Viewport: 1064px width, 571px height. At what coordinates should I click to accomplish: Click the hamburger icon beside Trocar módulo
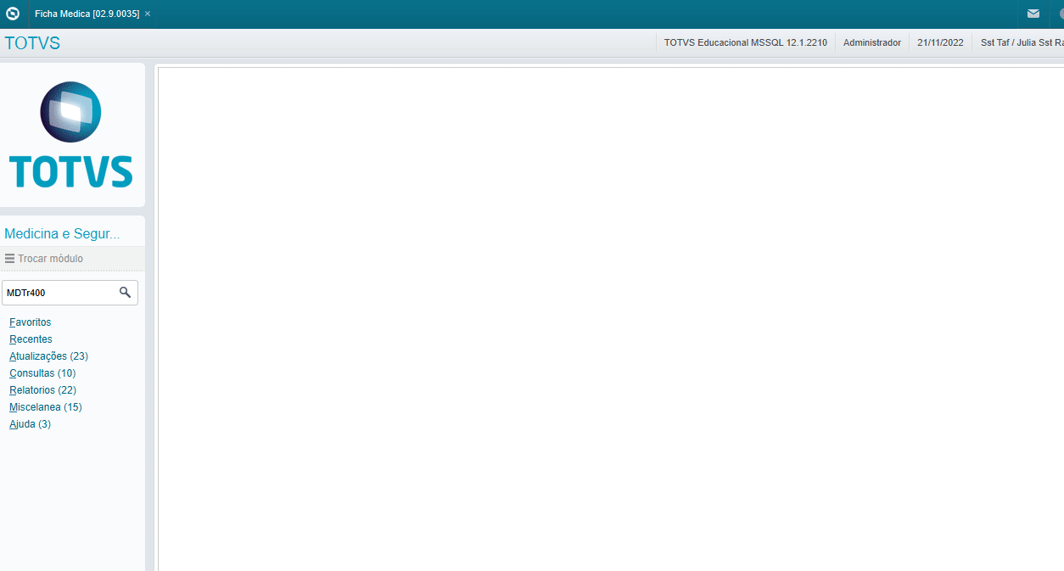coord(9,259)
